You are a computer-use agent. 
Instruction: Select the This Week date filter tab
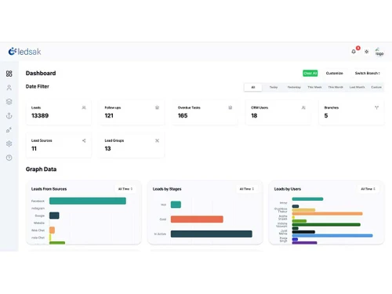pos(314,87)
